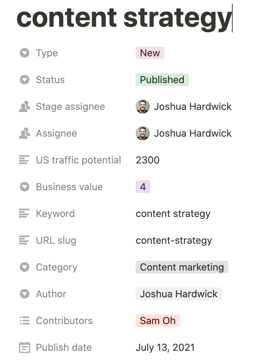
Task: Click Joshua Hardwick's avatar in Stage assignee
Action: [x=143, y=107]
